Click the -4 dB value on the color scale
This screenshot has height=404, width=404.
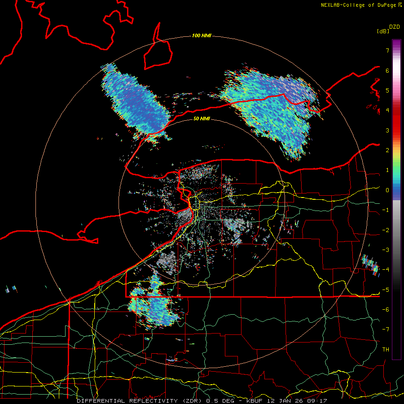(x=386, y=270)
